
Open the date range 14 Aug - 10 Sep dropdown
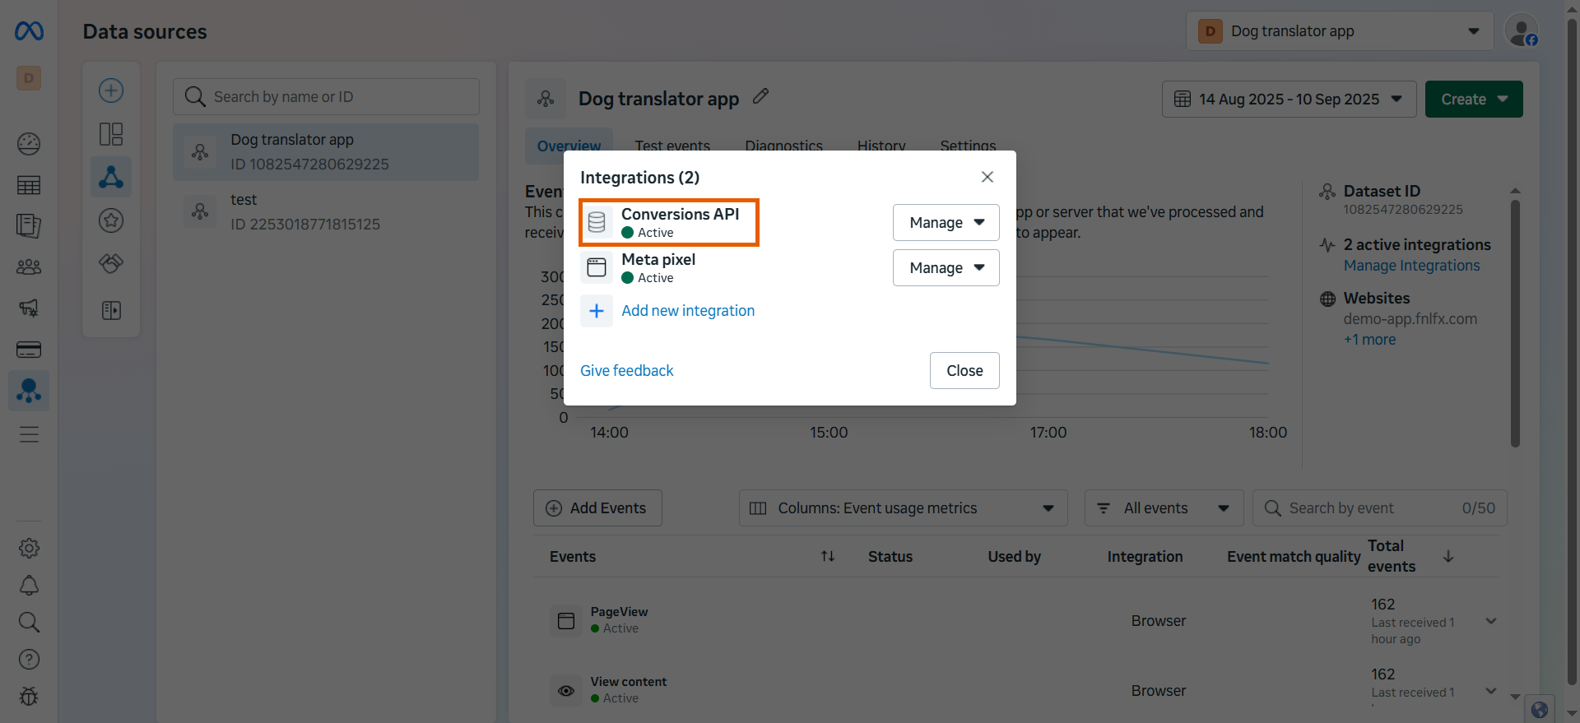click(x=1289, y=99)
